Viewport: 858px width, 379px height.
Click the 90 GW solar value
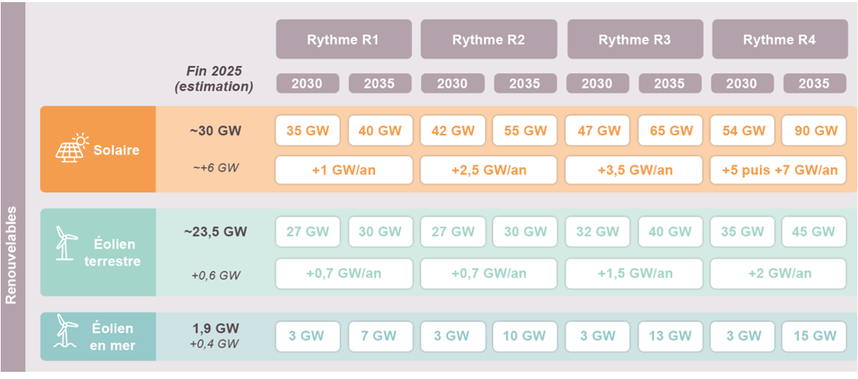point(814,131)
